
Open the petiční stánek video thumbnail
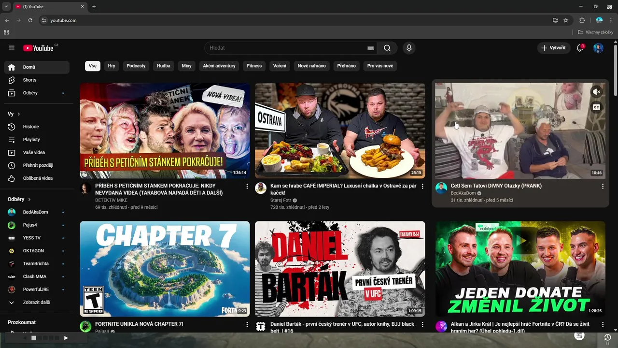[165, 130]
